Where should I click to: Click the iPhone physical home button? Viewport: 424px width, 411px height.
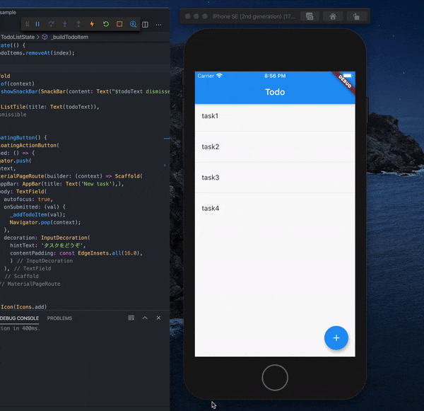(x=275, y=378)
